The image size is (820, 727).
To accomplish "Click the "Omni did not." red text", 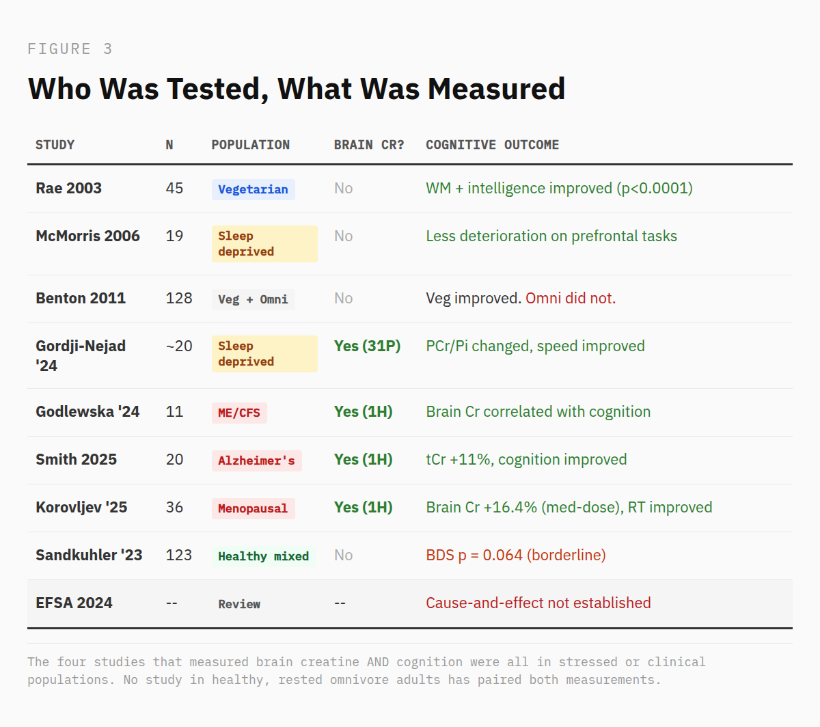I will pos(571,298).
